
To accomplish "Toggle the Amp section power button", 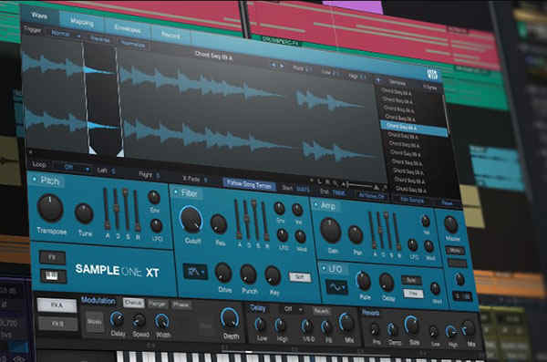I will [315, 204].
